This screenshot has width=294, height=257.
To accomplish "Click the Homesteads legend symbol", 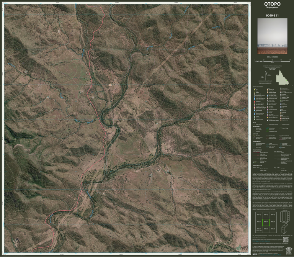I will 255,94.
